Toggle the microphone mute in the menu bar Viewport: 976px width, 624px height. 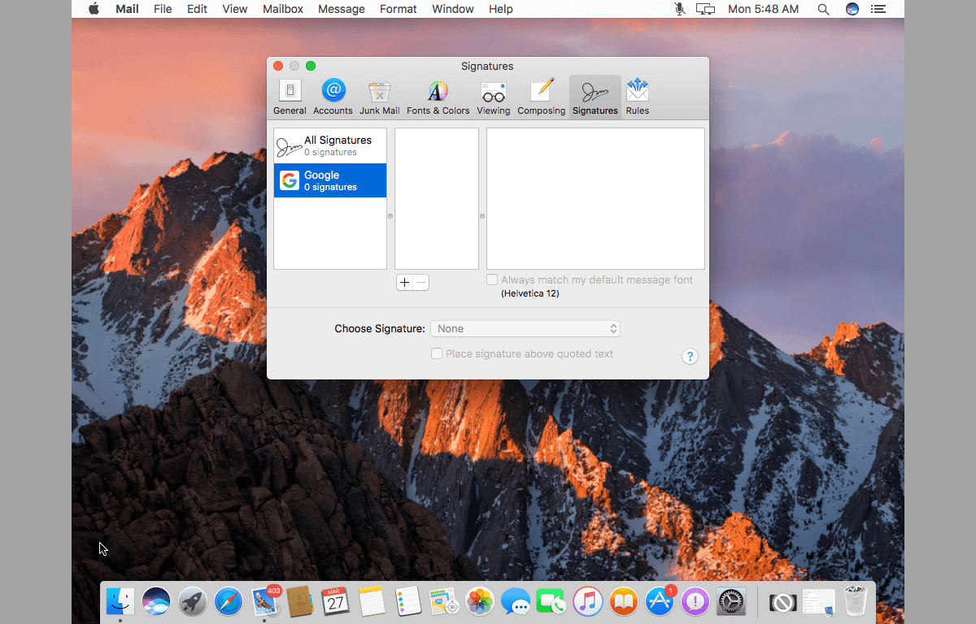tap(679, 9)
